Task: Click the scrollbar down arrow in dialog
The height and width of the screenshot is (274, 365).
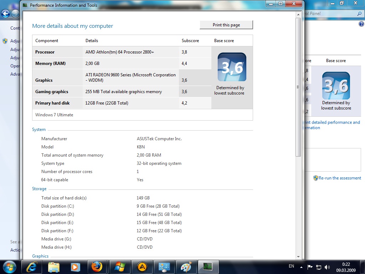Action: point(298,257)
